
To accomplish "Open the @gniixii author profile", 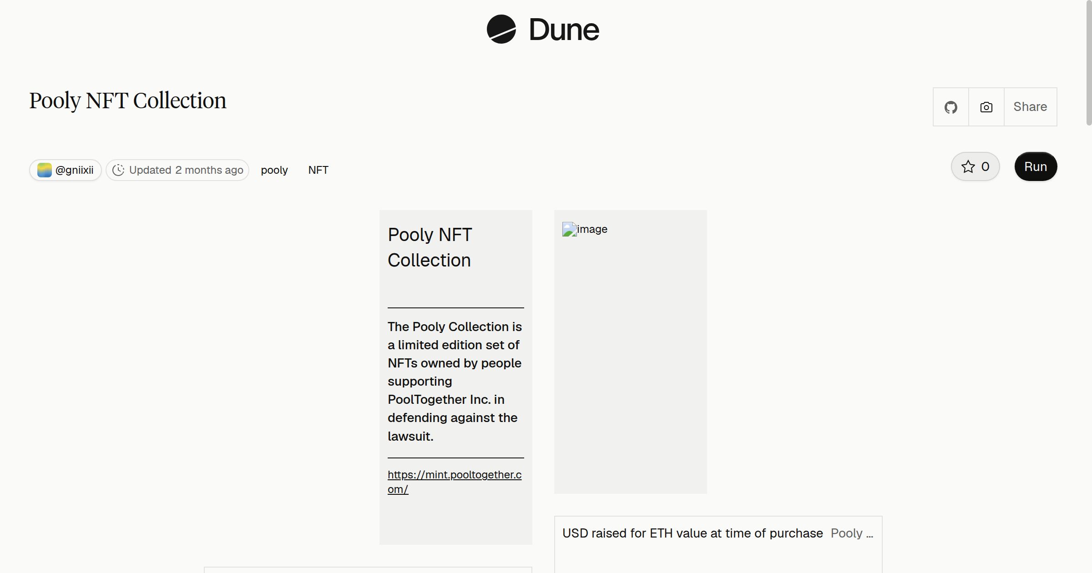I will coord(66,170).
